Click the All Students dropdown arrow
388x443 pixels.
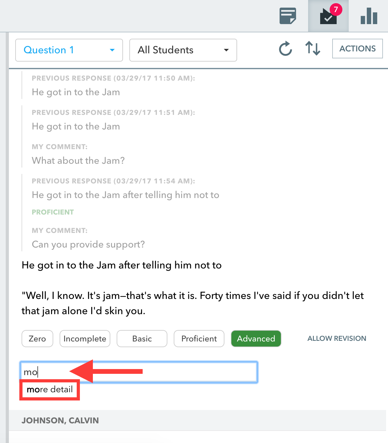click(226, 50)
